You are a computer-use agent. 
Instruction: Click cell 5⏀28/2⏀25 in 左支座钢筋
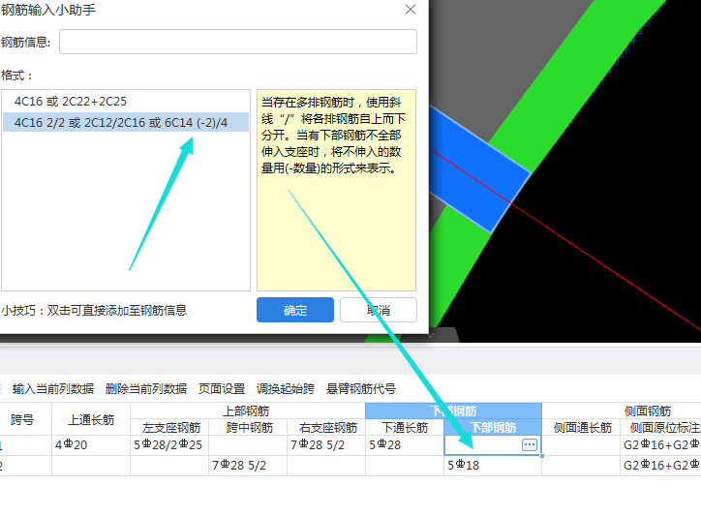[x=169, y=445]
